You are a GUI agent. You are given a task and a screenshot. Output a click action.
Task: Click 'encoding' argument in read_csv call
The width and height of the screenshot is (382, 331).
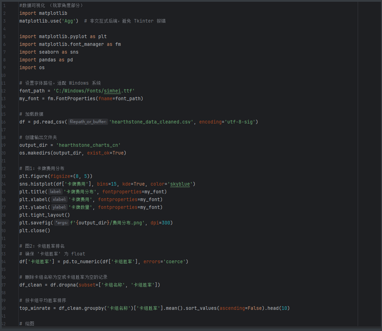210,122
